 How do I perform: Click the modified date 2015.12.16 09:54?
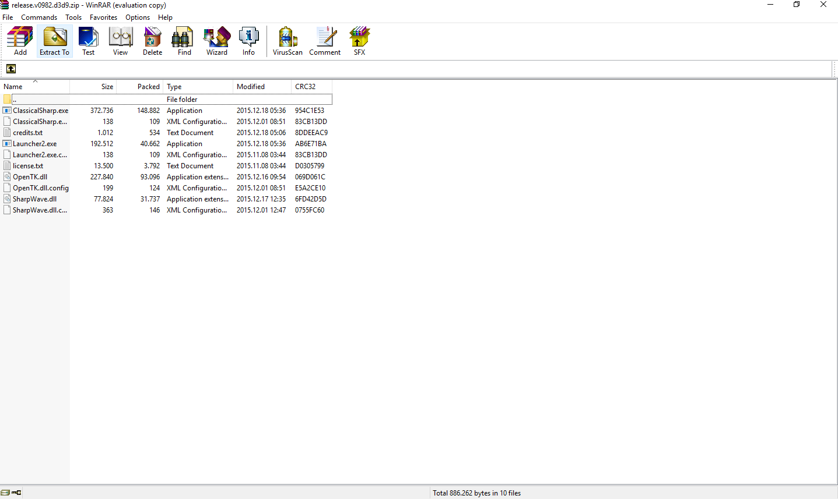pos(261,177)
